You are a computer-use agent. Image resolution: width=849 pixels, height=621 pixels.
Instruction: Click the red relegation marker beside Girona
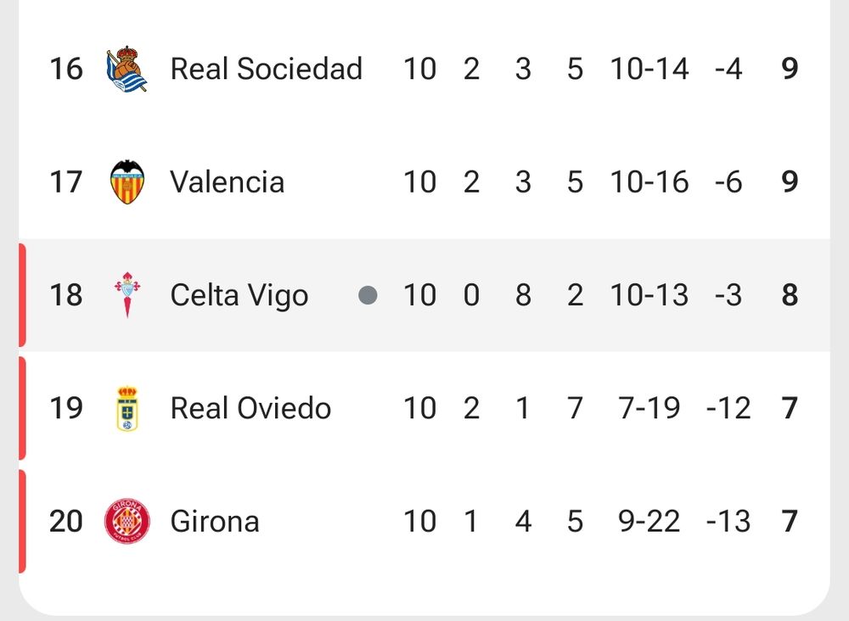coord(22,521)
